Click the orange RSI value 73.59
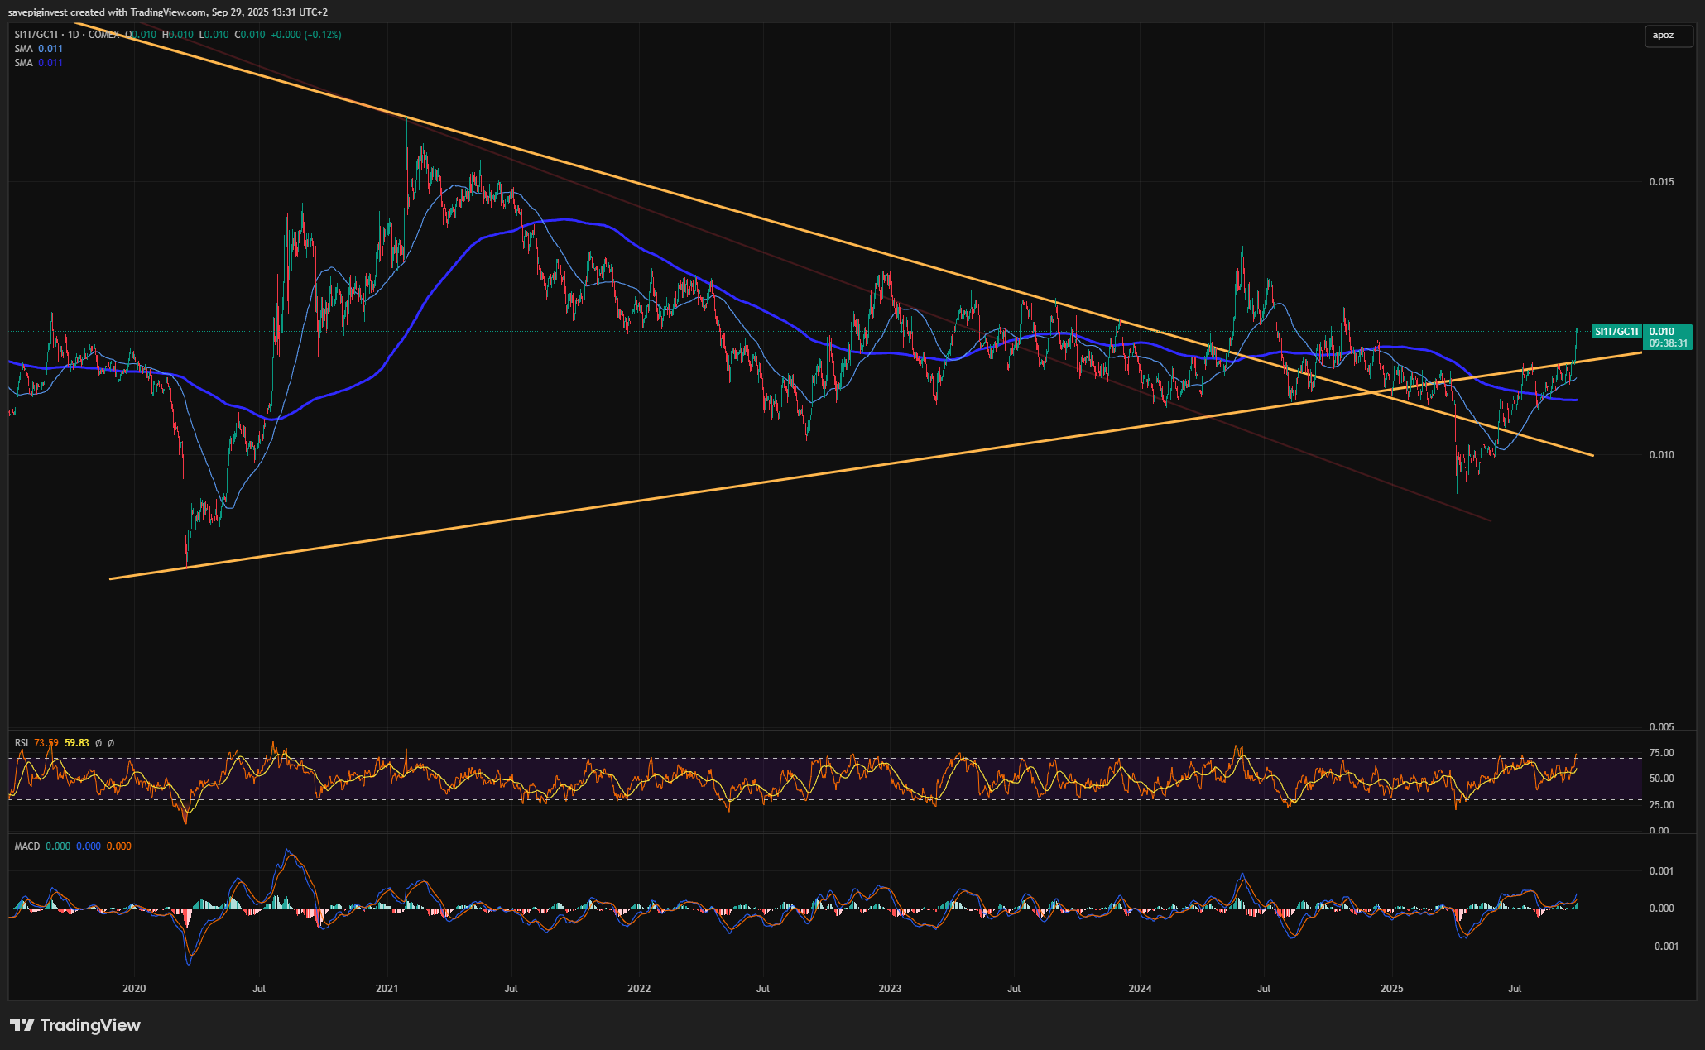 pos(46,743)
